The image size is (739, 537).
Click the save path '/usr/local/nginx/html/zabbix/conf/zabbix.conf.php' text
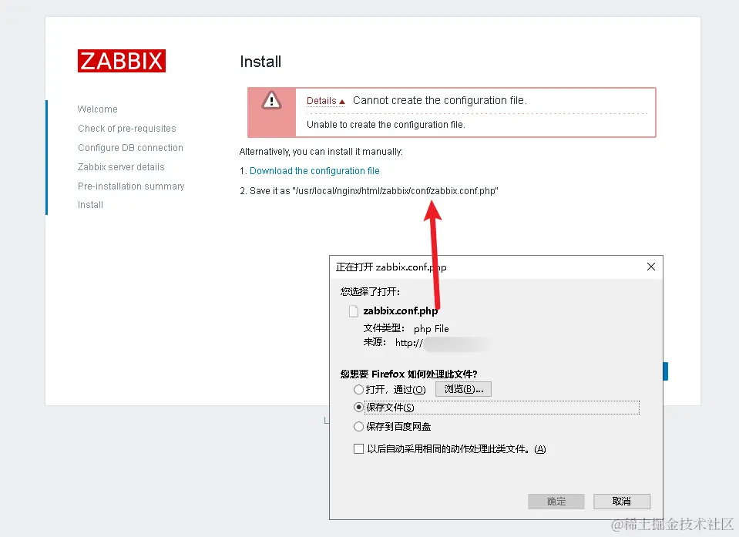coord(395,191)
